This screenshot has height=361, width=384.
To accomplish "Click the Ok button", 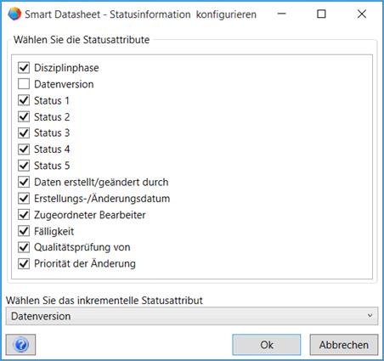I will pyautogui.click(x=267, y=345).
